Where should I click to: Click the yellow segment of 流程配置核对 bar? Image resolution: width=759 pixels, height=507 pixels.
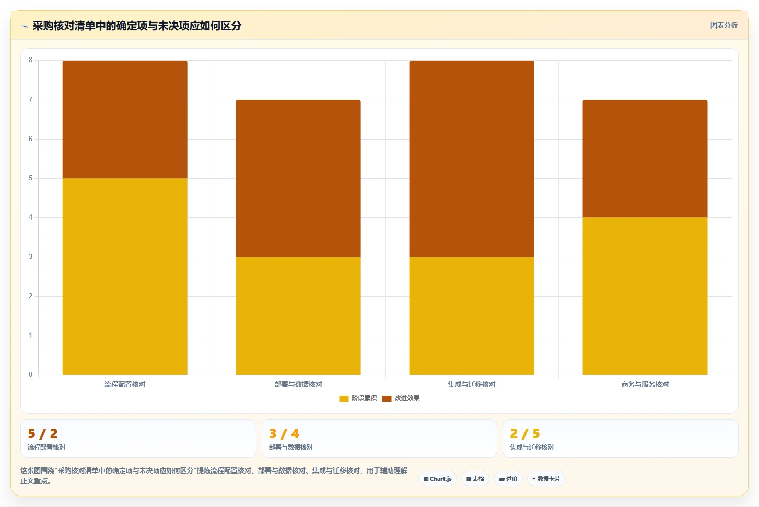pyautogui.click(x=125, y=276)
